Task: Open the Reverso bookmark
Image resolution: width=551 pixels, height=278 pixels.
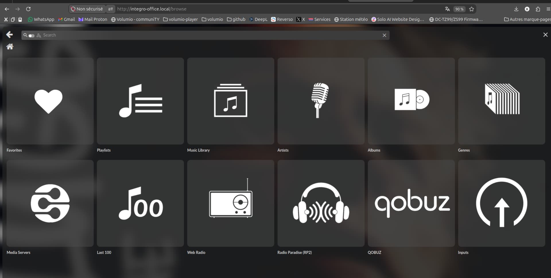Action: 282,19
